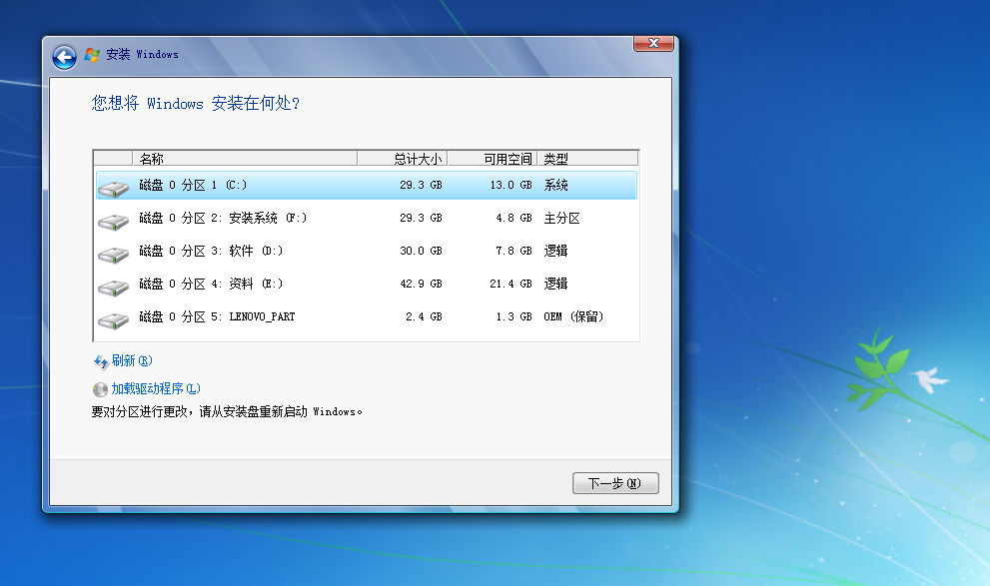Select row 磁盘 0 分区 1 (C:)

tap(367, 185)
